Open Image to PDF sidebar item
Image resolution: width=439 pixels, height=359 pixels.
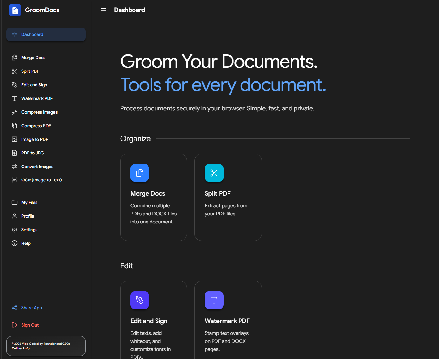46,139
